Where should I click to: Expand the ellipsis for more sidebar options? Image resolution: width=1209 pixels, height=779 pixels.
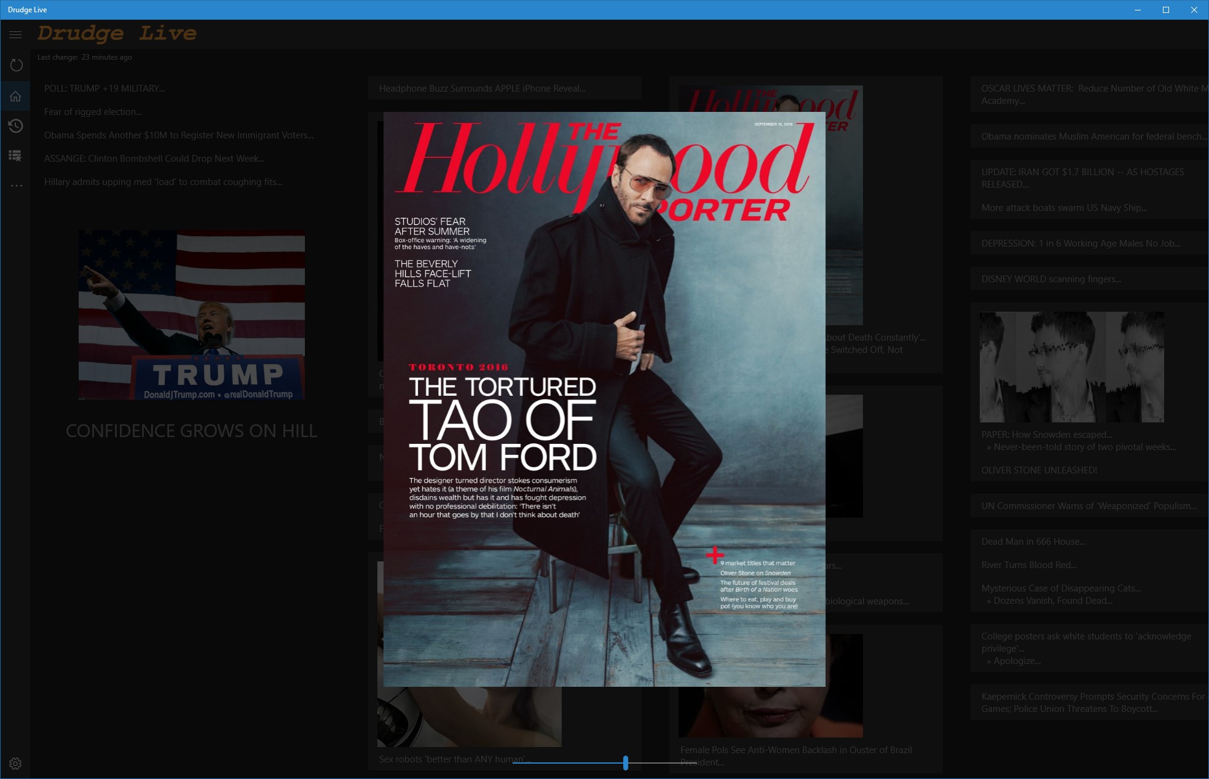[16, 185]
